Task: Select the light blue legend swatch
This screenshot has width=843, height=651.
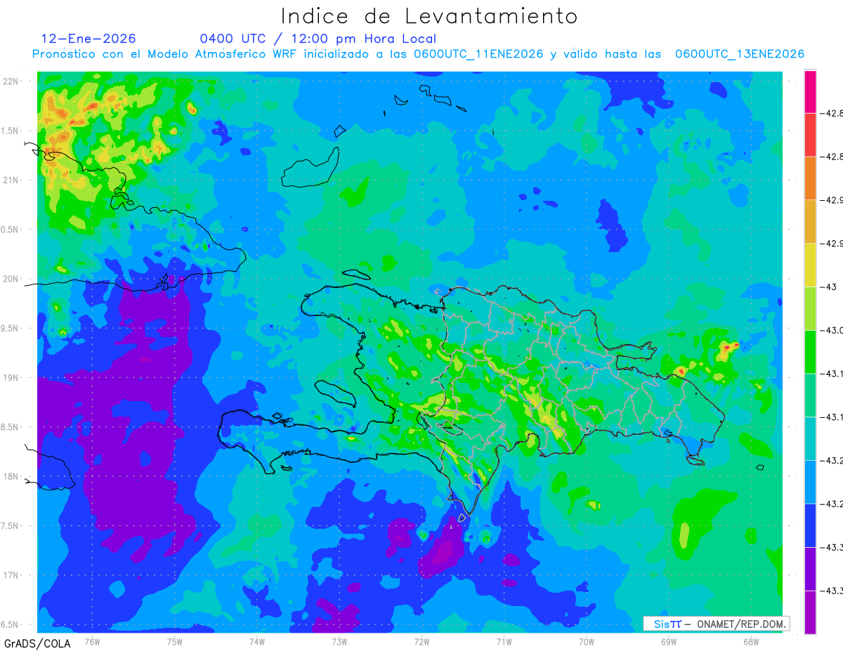Action: tap(810, 482)
